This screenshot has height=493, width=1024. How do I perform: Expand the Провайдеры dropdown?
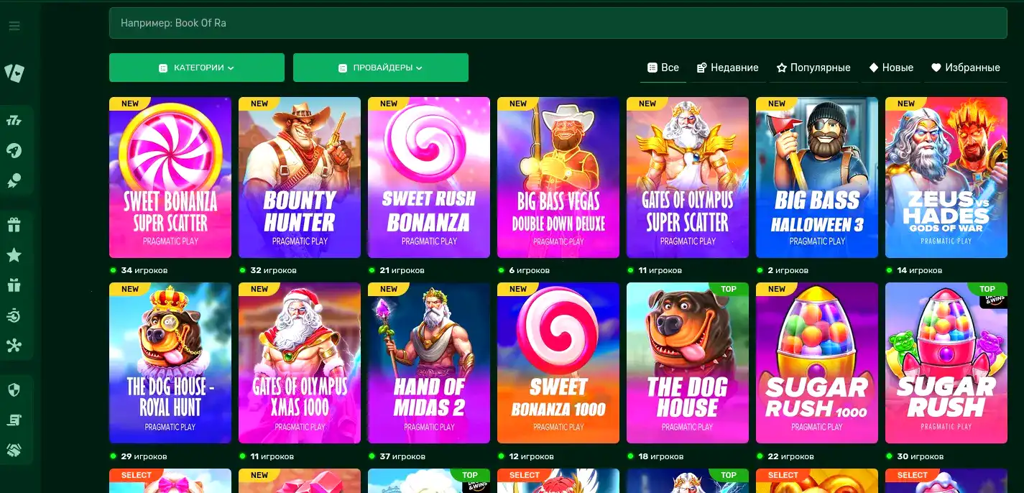pyautogui.click(x=381, y=68)
